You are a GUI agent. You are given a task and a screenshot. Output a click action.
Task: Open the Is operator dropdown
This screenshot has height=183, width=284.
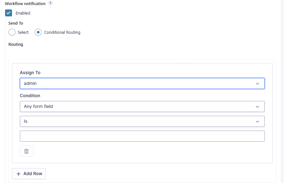[142, 121]
